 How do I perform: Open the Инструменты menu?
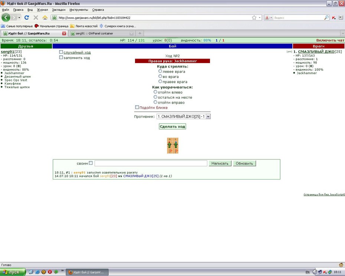click(79, 10)
